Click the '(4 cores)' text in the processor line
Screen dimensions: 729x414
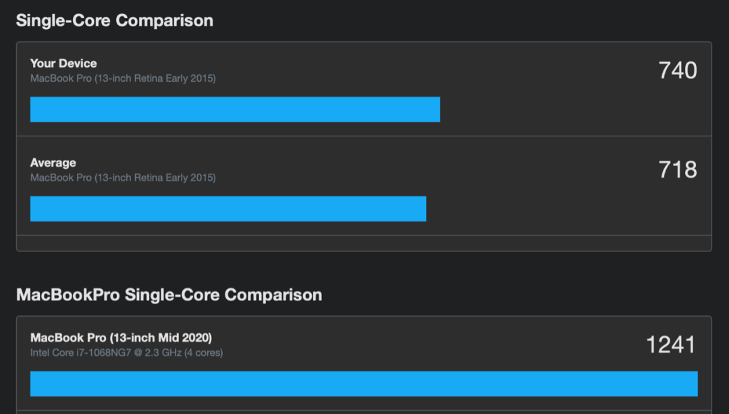(x=204, y=353)
